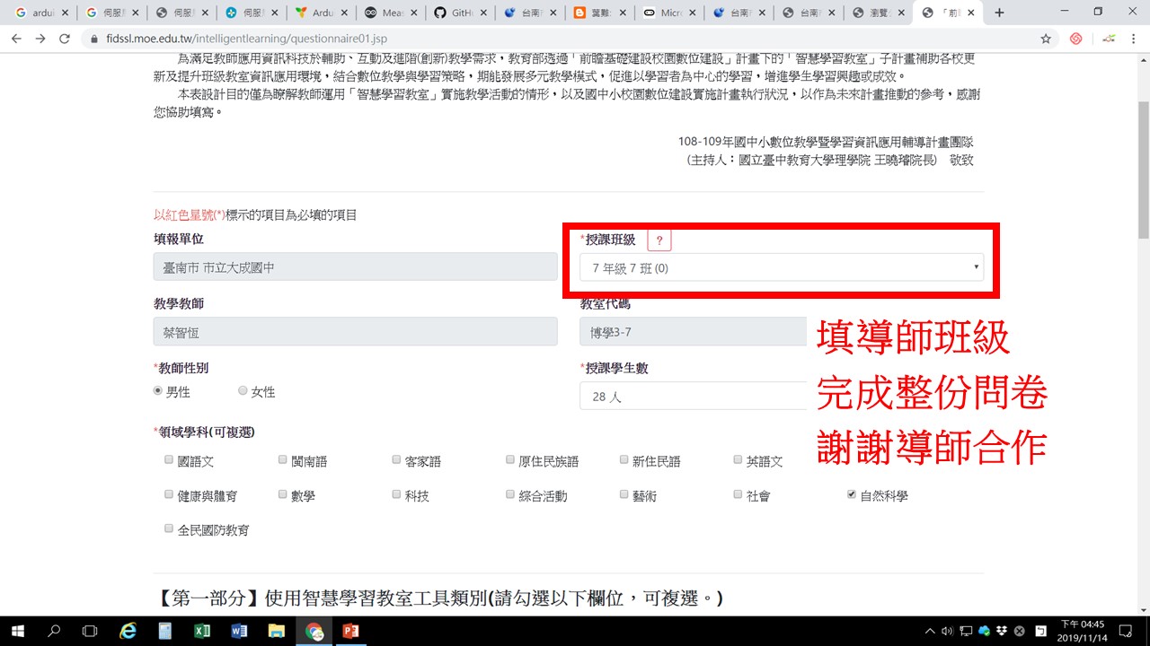Select the 女性 radio button
Screen dimensions: 1150x646
[x=243, y=391]
